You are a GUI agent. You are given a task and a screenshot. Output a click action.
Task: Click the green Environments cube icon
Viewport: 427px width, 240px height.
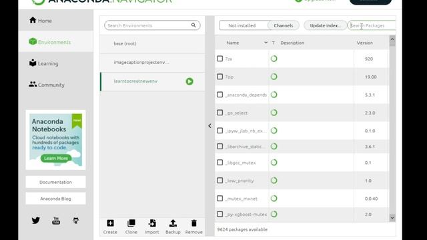pos(33,41)
